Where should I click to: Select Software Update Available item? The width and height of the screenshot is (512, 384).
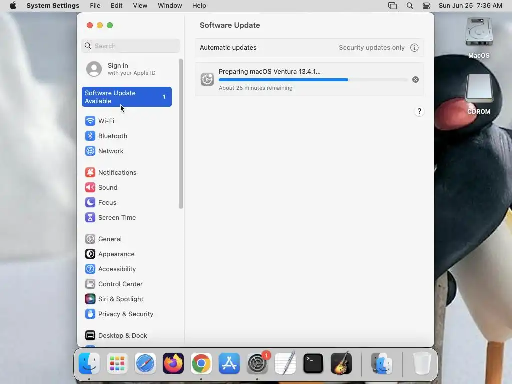click(127, 97)
